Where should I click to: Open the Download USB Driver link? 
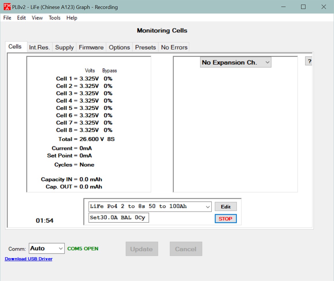point(29,259)
